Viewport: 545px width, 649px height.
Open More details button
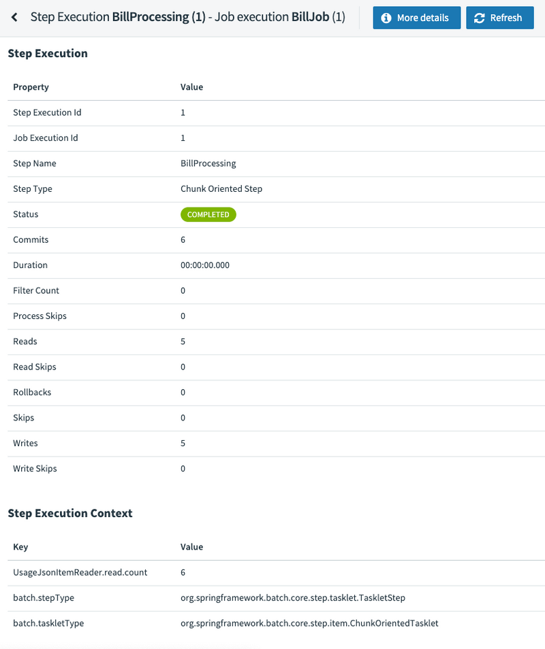point(416,18)
